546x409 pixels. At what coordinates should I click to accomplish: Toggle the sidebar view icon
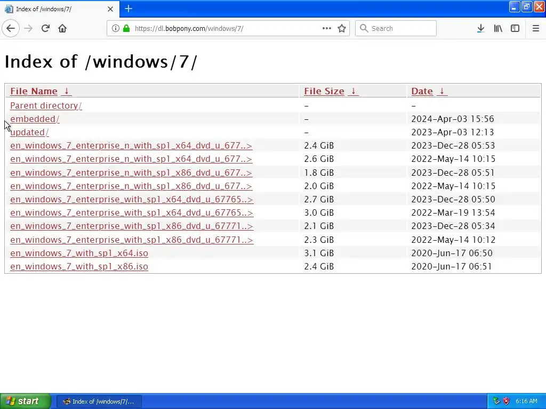(515, 28)
